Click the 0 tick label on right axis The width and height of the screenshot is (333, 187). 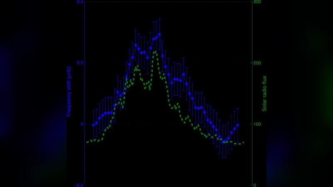click(x=254, y=185)
